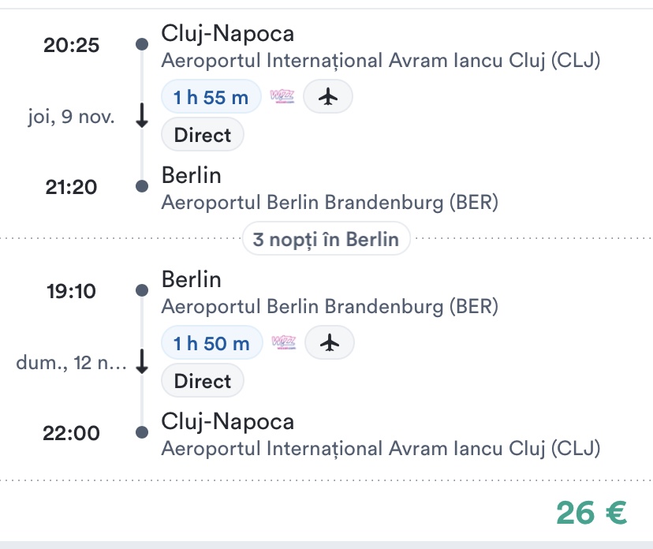The height and width of the screenshot is (549, 653).
Task: Click the return flight airplane icon
Action: (x=329, y=343)
